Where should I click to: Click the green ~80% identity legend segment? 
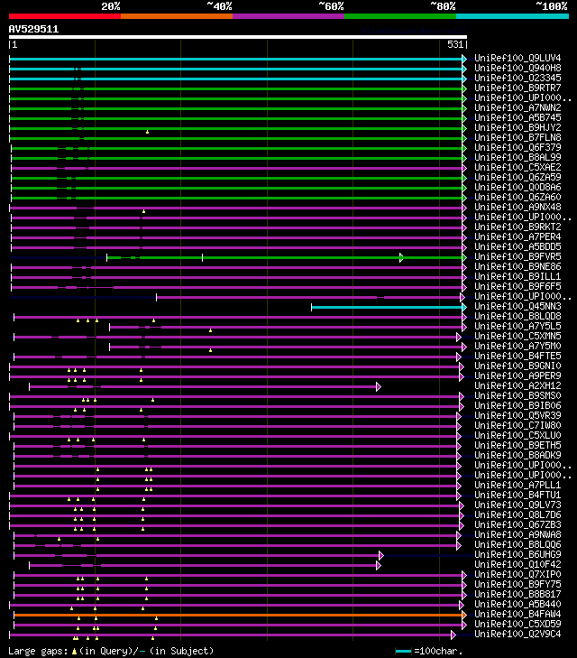400,16
